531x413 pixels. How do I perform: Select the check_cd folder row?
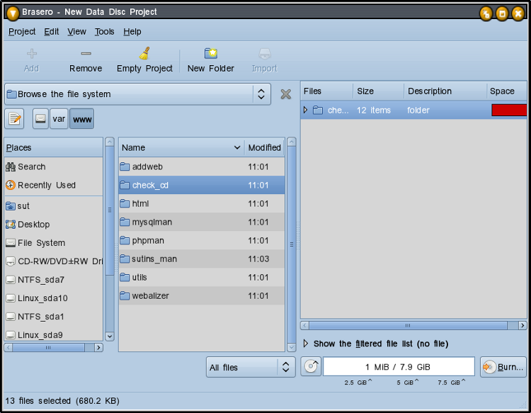point(202,185)
